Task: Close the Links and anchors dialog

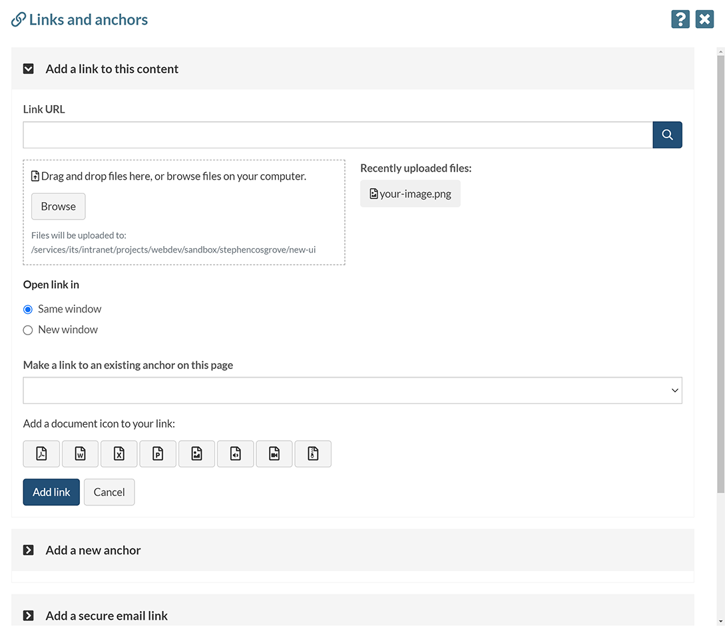Action: tap(704, 19)
